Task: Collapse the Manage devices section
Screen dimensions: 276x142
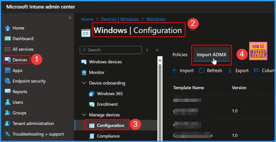Action: [84, 115]
